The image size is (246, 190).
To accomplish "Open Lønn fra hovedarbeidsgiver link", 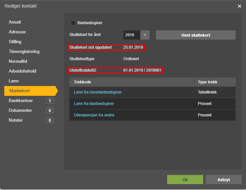I will point(98,92).
